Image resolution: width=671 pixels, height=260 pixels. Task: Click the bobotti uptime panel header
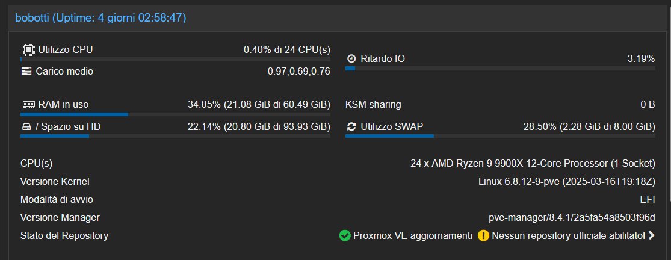(336, 18)
